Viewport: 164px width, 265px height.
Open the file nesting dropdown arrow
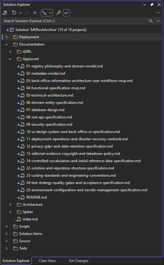50,13
